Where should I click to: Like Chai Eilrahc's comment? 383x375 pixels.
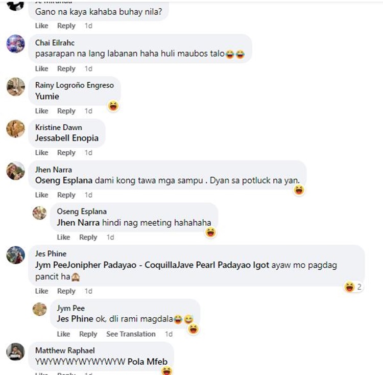[41, 68]
